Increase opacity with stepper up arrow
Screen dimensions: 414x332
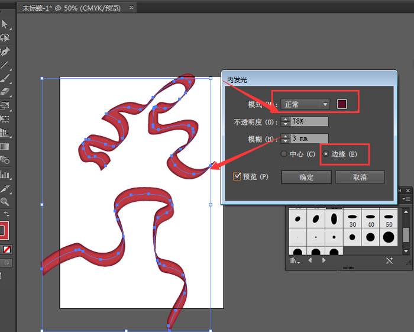285,119
